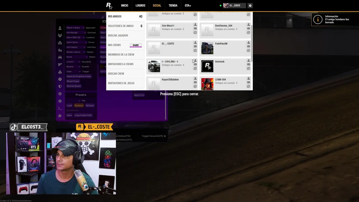The image size is (359, 202).
Task: Open the Target dropdown showing Cash
Action: coord(73,72)
